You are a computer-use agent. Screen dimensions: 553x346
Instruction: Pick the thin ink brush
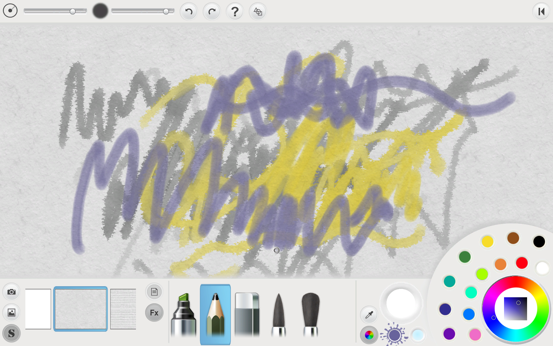(x=279, y=315)
